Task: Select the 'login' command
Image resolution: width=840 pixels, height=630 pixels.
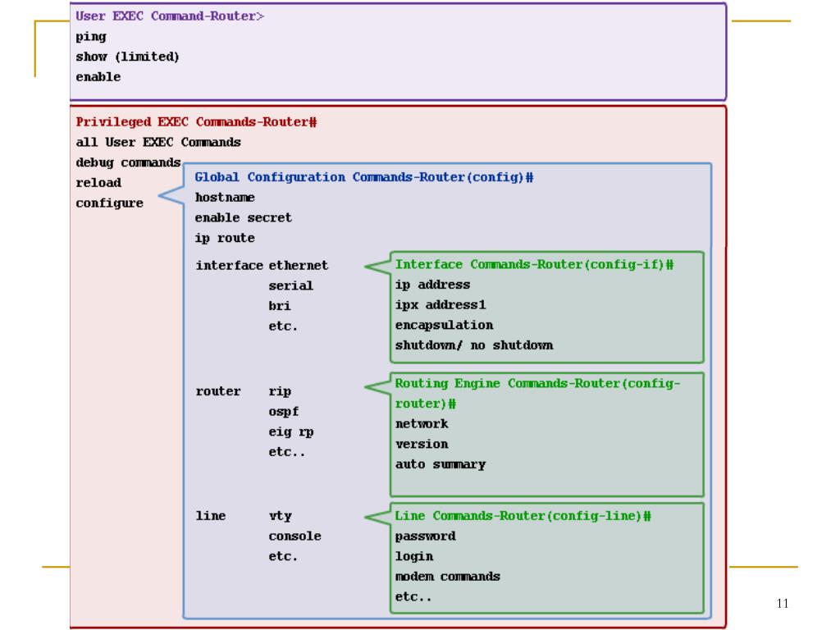Action: [x=414, y=557]
